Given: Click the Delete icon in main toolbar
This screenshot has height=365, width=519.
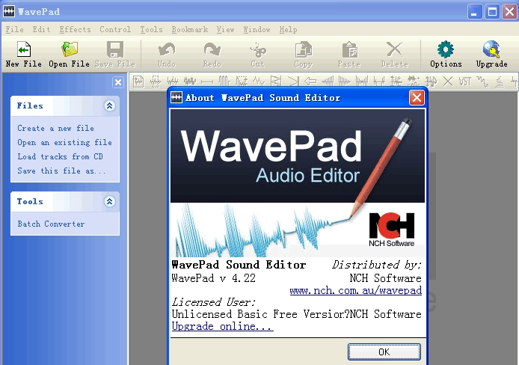Looking at the screenshot, I should pos(395,49).
